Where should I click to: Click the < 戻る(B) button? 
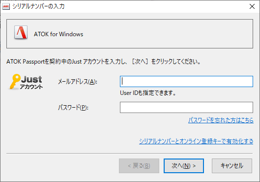pyautogui.click(x=139, y=166)
